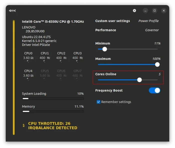
Task: Toggle the Frequency Boost switch
Action: coord(154,90)
